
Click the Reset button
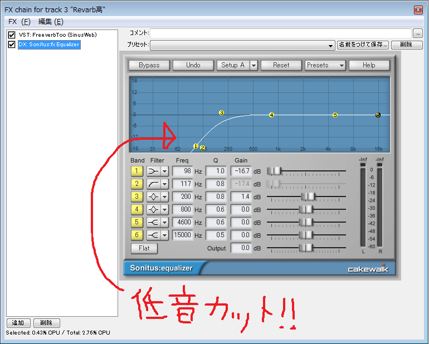pos(281,65)
